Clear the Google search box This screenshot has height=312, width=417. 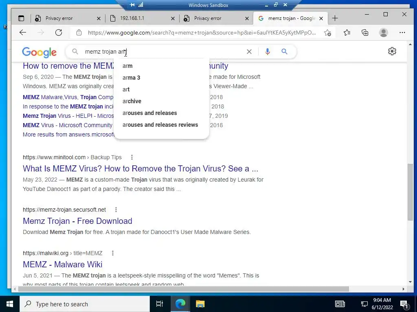(x=249, y=52)
